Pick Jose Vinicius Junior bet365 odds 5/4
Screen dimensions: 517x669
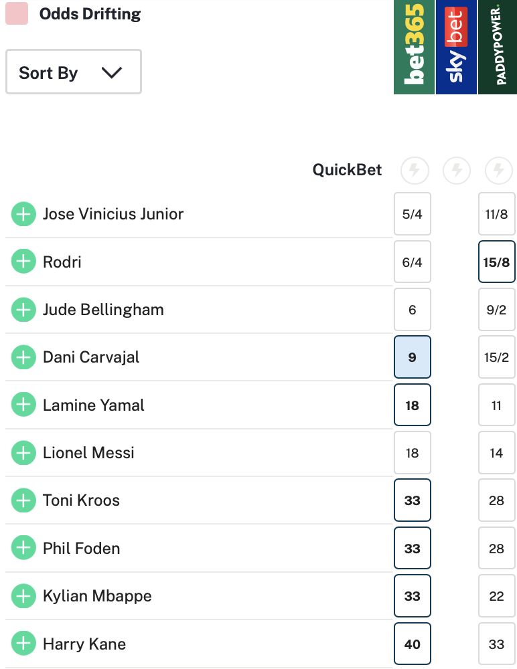tap(413, 214)
